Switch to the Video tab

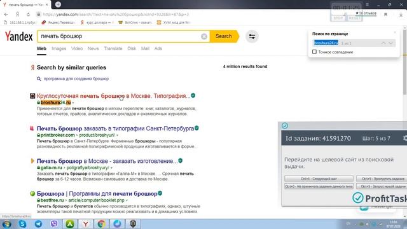[77, 48]
